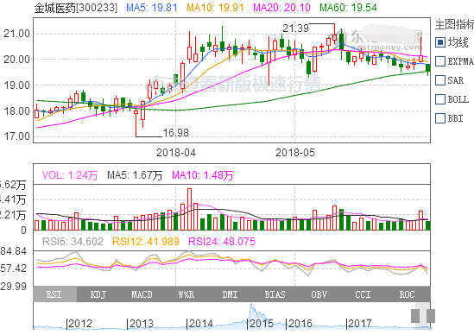Show the DMI indicator tab
This screenshot has height=335, width=474.
pyautogui.click(x=231, y=294)
